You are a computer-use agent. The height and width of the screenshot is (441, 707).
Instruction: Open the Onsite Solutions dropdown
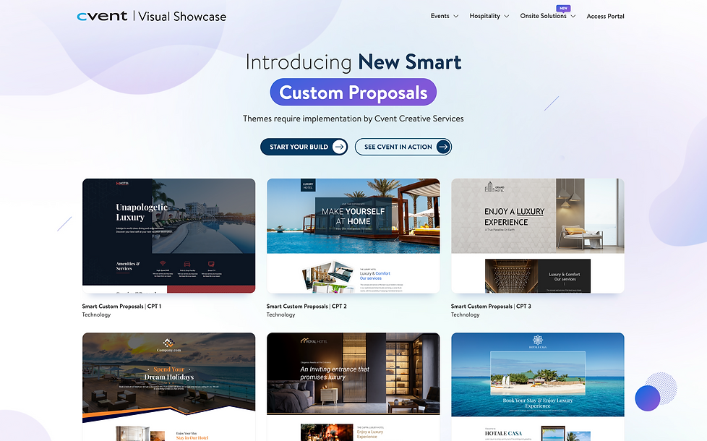click(x=547, y=16)
